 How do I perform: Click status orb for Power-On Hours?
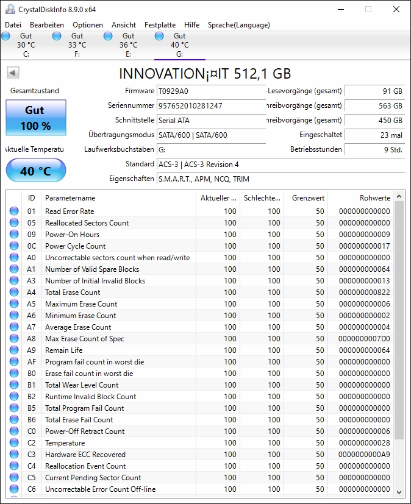(14, 234)
